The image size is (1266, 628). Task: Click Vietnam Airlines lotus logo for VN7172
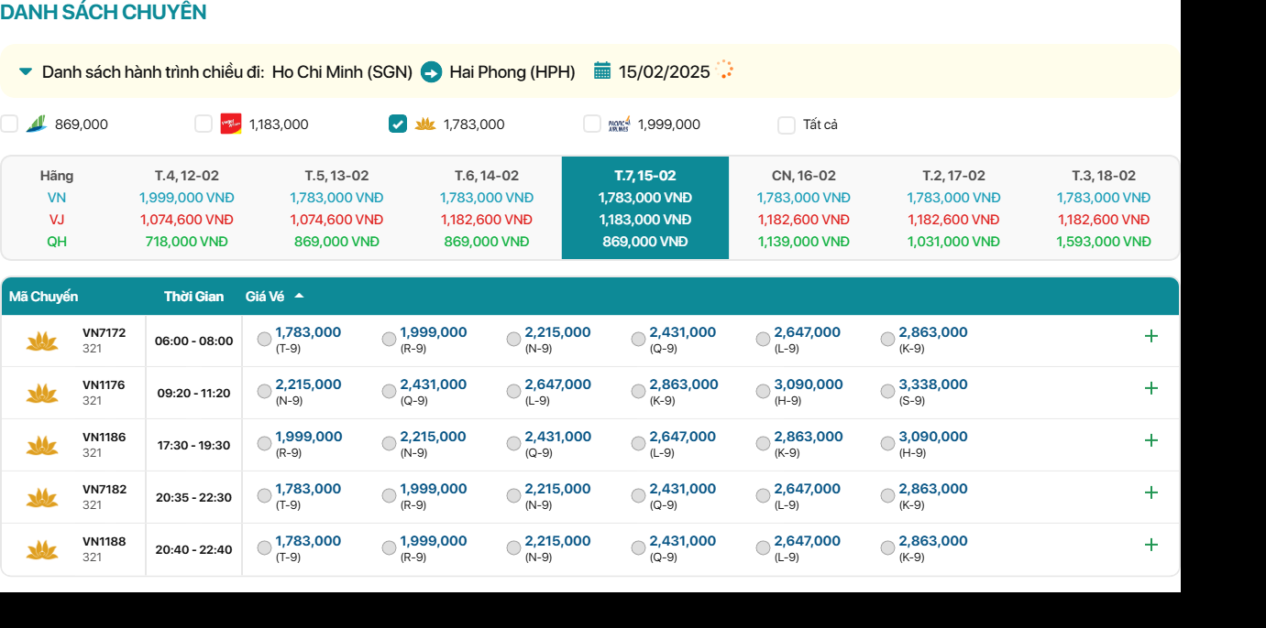click(x=42, y=341)
